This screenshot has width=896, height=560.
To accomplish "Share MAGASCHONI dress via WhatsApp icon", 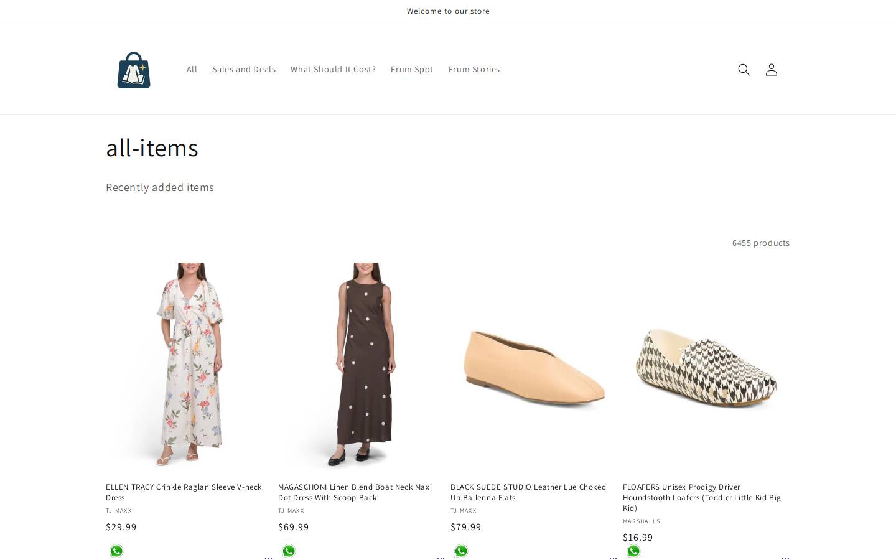I will (x=289, y=551).
